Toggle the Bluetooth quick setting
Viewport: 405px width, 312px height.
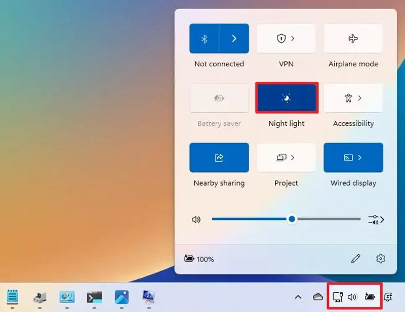(x=205, y=38)
